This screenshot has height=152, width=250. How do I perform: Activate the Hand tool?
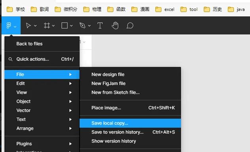pyautogui.click(x=115, y=26)
